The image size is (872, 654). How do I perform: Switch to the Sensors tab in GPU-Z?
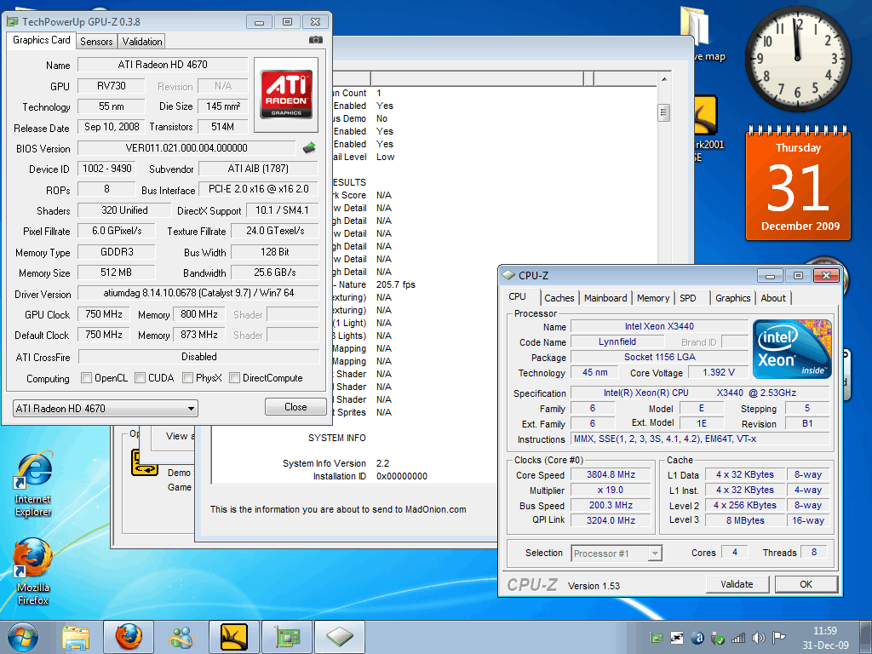click(96, 41)
